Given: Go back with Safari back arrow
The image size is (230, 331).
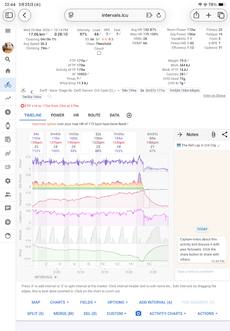Looking at the screenshot, I should click(x=24, y=15).
